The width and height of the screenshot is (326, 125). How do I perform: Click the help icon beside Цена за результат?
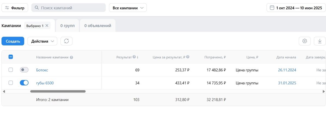point(188,57)
